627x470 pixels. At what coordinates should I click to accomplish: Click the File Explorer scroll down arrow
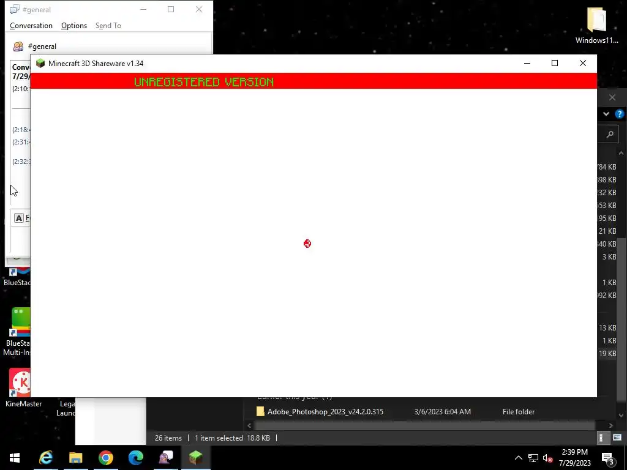click(621, 416)
